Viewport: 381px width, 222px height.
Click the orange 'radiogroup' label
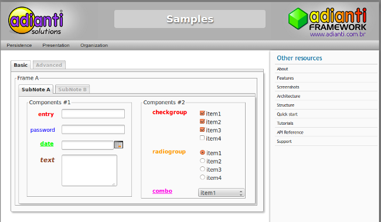tap(169, 152)
